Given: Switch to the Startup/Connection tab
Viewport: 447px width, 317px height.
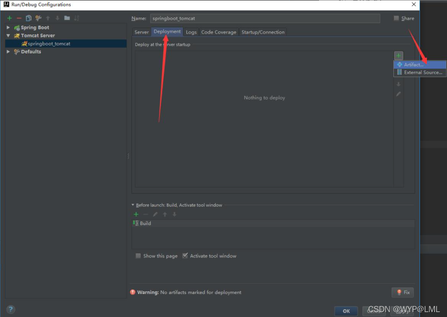Looking at the screenshot, I should click(263, 32).
